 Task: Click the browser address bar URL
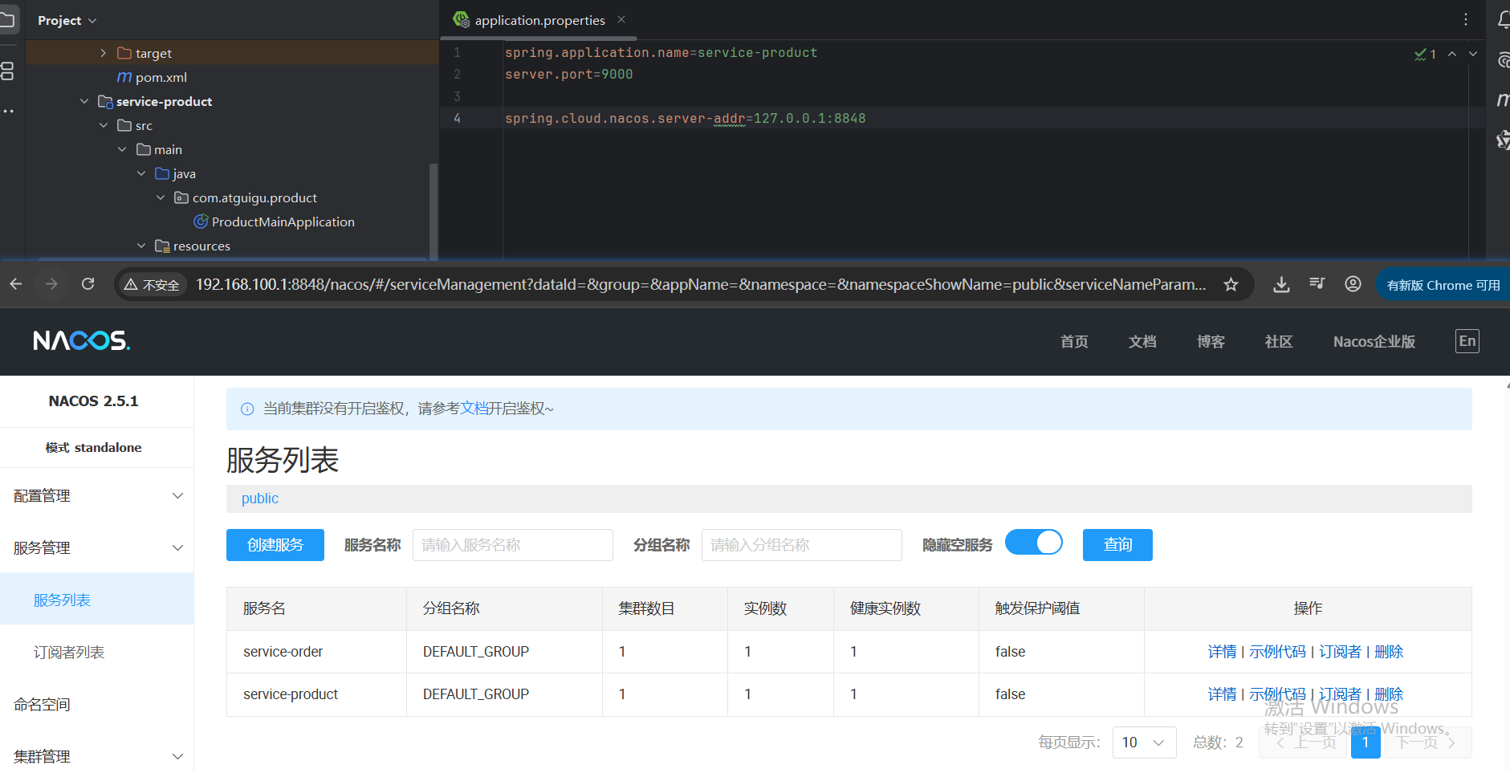[701, 285]
